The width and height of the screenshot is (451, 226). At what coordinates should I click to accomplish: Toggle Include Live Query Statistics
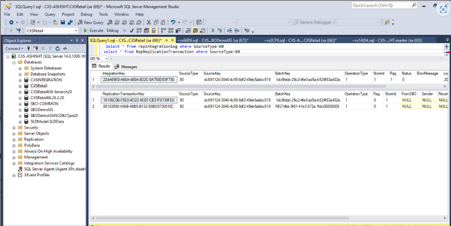(x=171, y=31)
